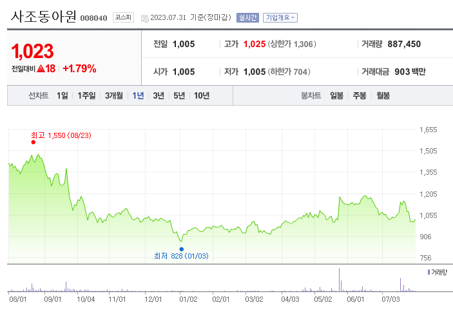
Task: Click the 상한가 1,306 text
Action: (x=292, y=44)
